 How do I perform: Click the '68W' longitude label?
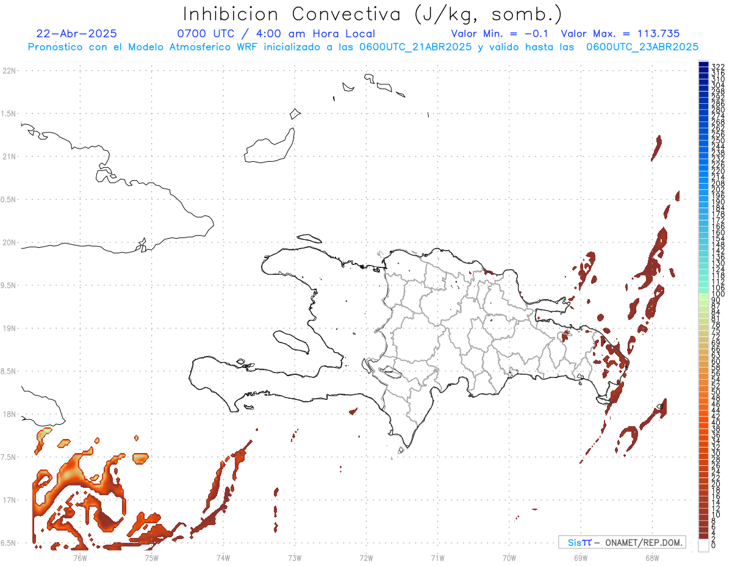[652, 557]
